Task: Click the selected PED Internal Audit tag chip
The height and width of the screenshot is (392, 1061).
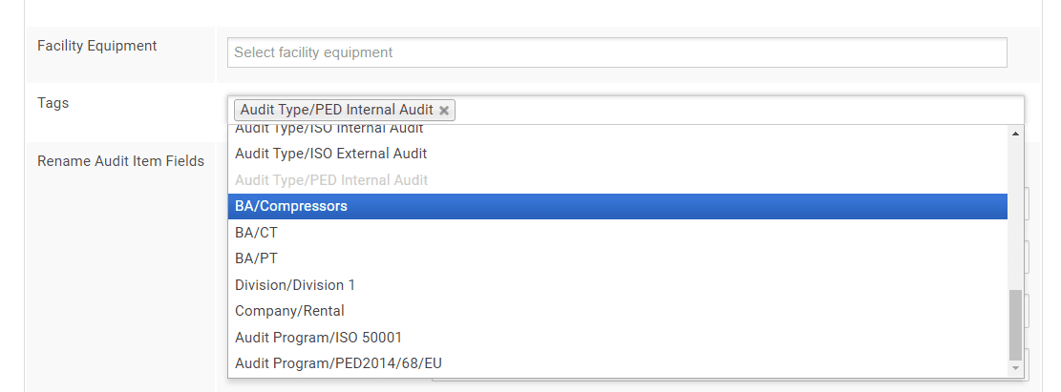Action: coord(336,111)
